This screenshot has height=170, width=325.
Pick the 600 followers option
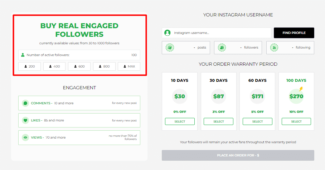click(79, 66)
